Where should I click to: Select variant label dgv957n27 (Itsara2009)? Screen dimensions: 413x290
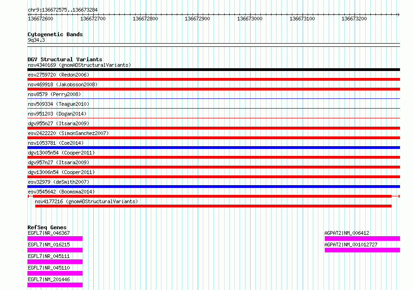pyautogui.click(x=58, y=162)
